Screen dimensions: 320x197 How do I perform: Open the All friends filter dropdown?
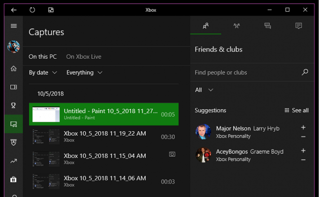204,90
